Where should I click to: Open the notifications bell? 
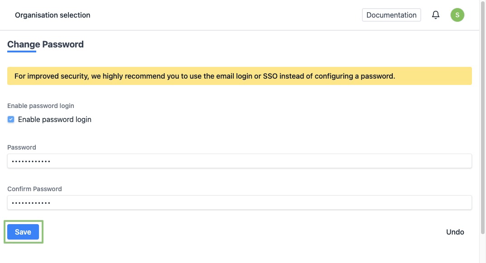click(436, 15)
